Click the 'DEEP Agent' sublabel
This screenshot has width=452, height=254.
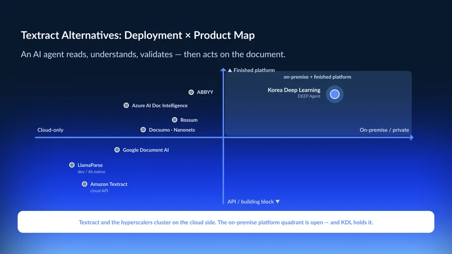click(x=309, y=96)
